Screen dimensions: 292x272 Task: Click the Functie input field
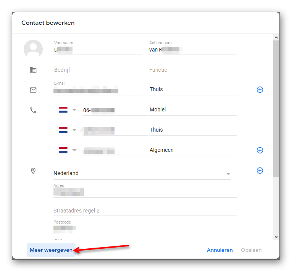[193, 70]
